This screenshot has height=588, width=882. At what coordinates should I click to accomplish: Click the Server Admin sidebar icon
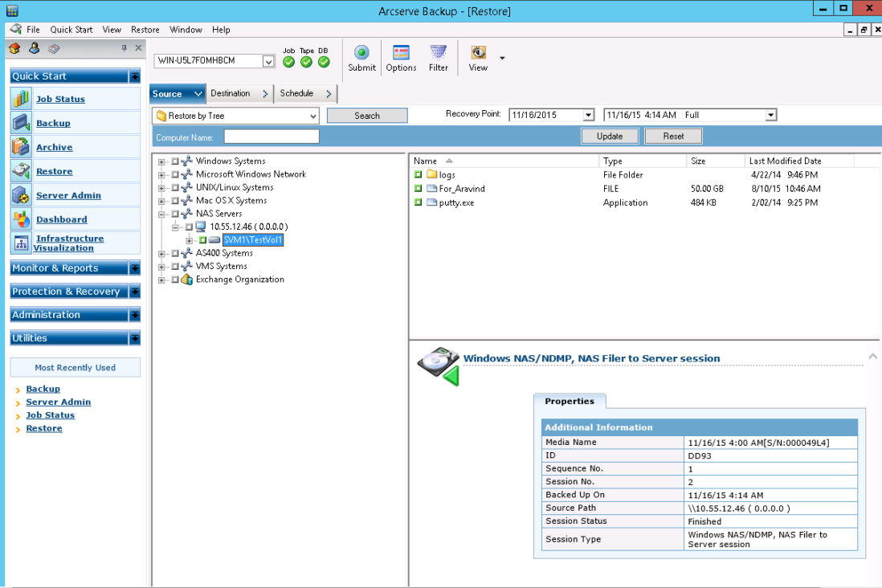(21, 195)
